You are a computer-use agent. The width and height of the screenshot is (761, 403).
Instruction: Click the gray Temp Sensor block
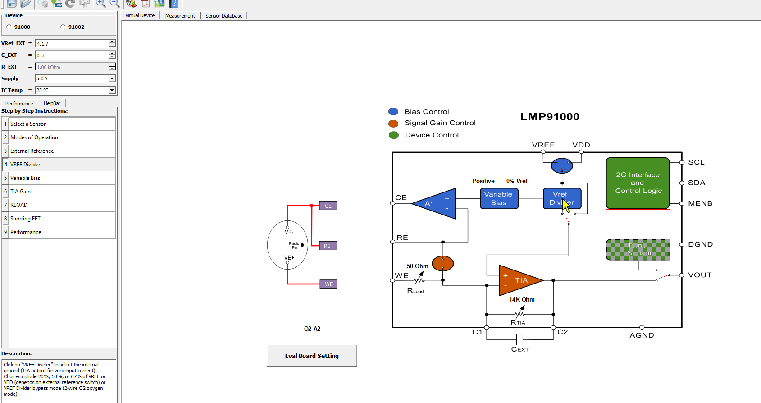(x=638, y=250)
